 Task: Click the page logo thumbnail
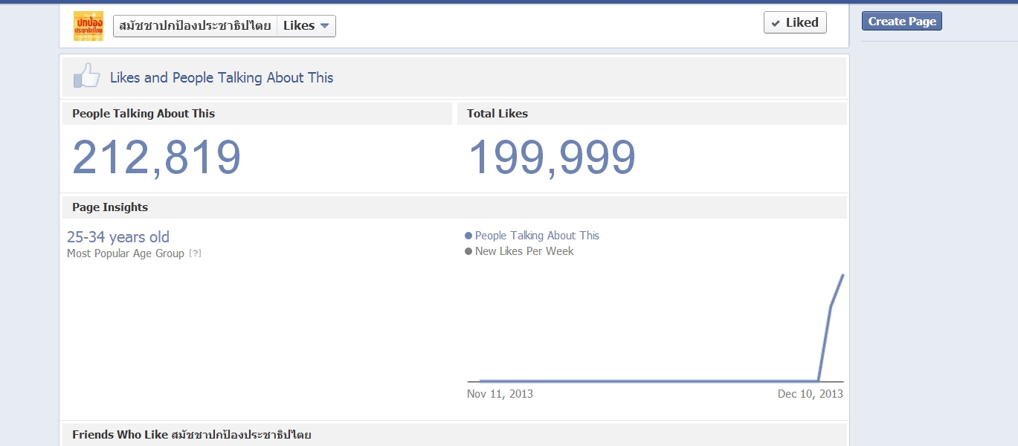click(x=88, y=26)
